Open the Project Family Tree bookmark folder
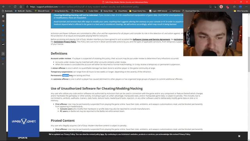250x141 pixels. pyautogui.click(x=138, y=11)
